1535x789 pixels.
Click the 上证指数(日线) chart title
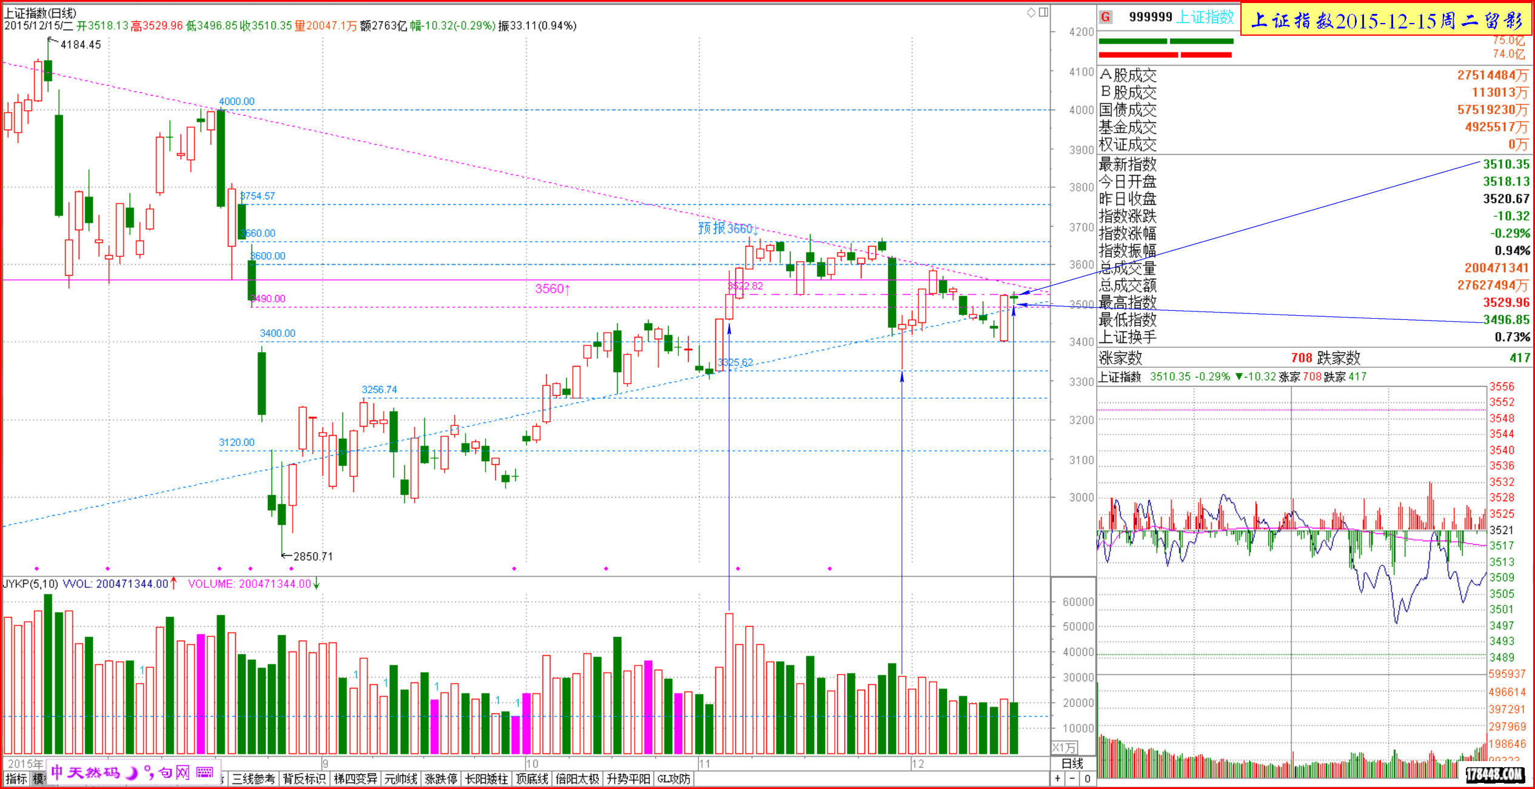point(40,13)
